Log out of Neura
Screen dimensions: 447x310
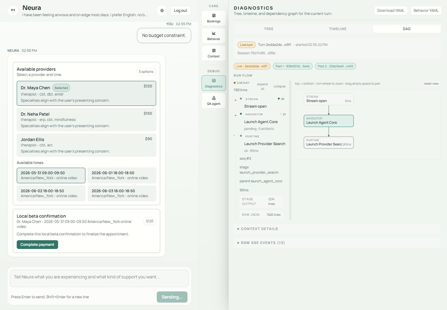180,11
